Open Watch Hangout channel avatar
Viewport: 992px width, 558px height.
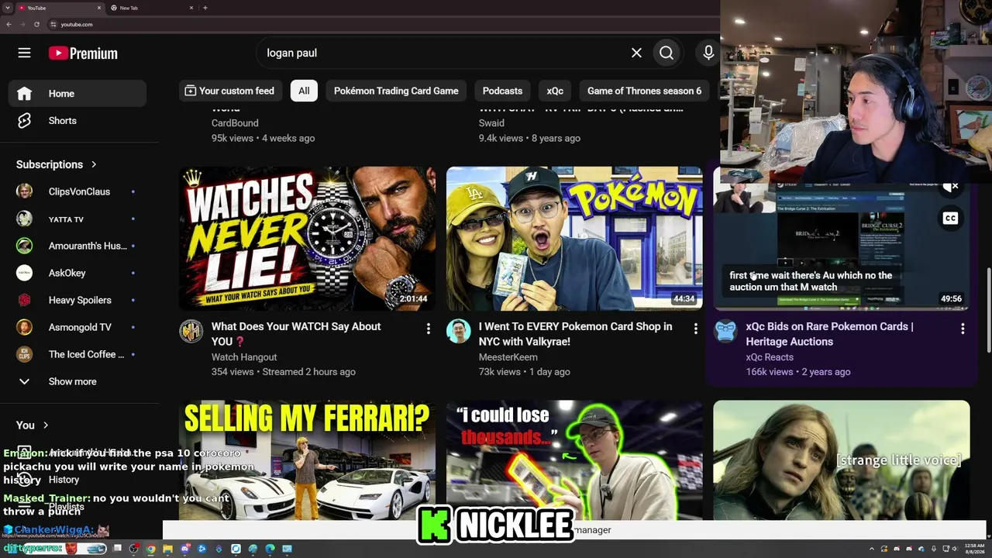coord(191,331)
